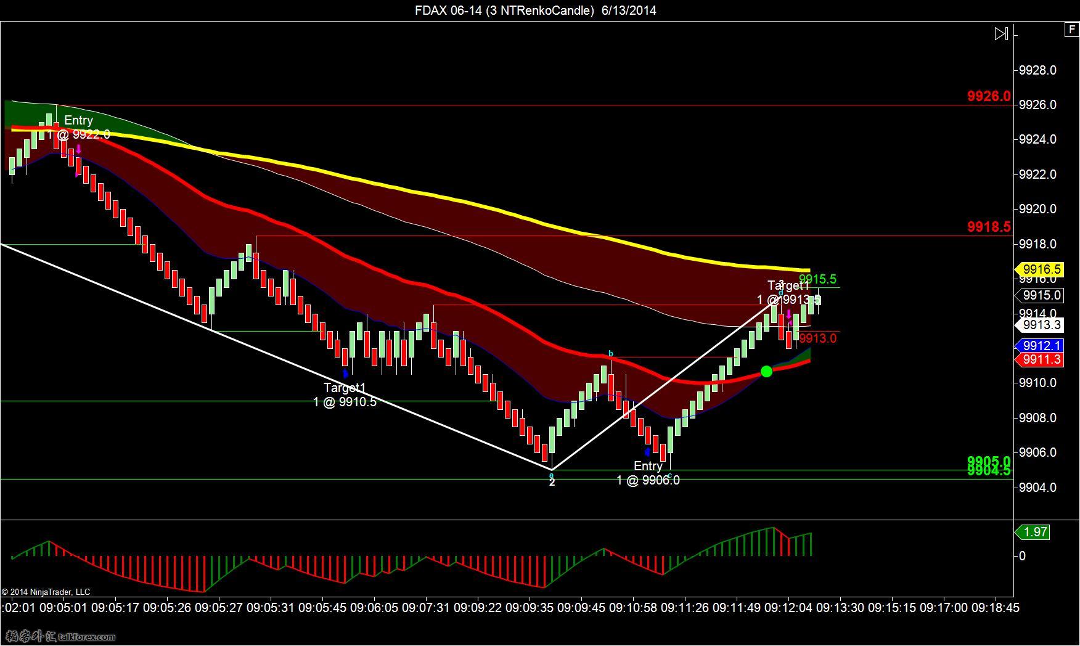Click the red 9926.0 resistance line label
This screenshot has height=646, width=1080.
(989, 96)
